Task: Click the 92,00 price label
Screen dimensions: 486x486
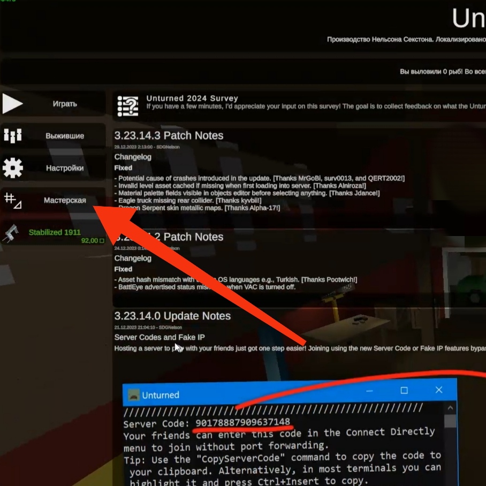Action: click(x=93, y=240)
